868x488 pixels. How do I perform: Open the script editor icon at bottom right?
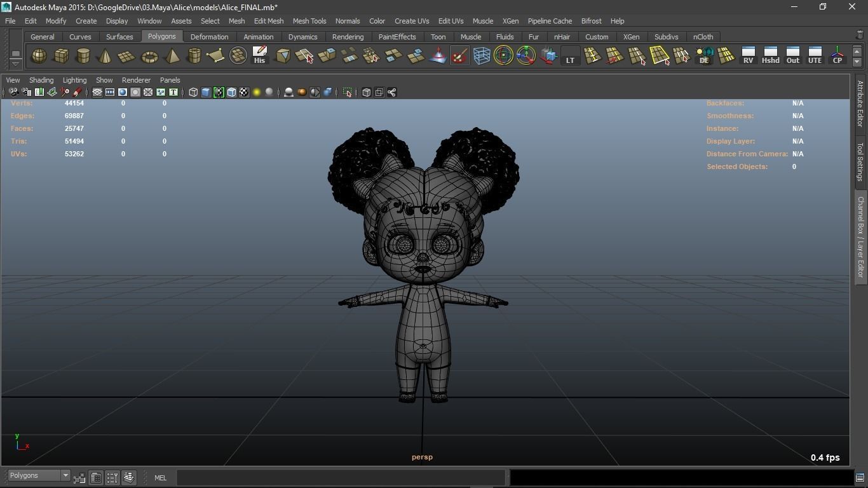[860, 477]
